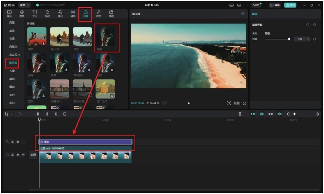This screenshot has width=324, height=194.
Task: Open the 特效 (Effects) panel tab
Action: coord(60,14)
